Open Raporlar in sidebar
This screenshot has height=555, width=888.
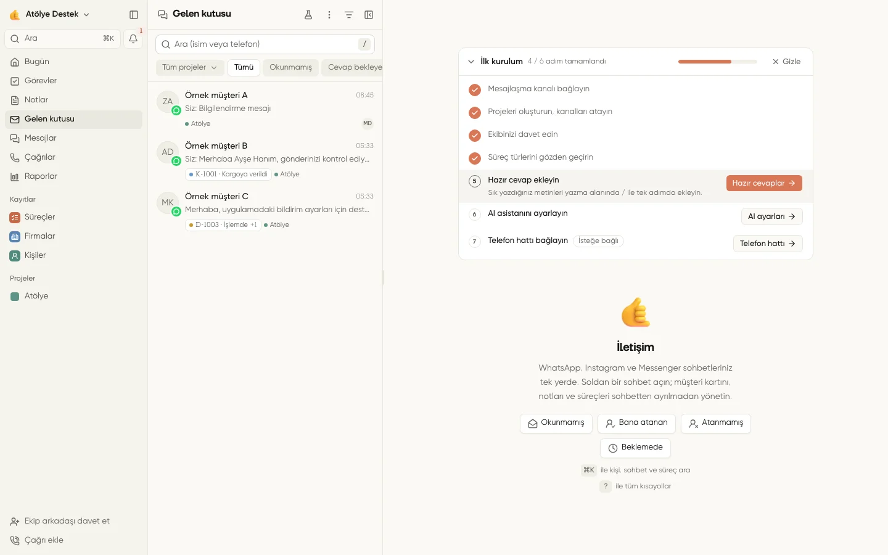point(73,176)
